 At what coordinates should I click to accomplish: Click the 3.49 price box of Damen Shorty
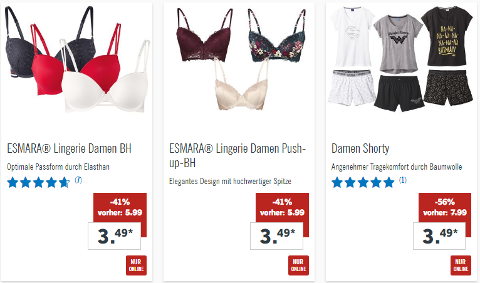[x=439, y=236]
